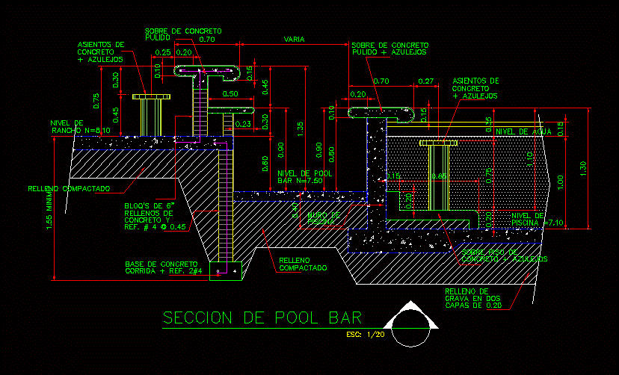
Task: Click the 'ESC: 1/20' scale label
Action: [366, 335]
